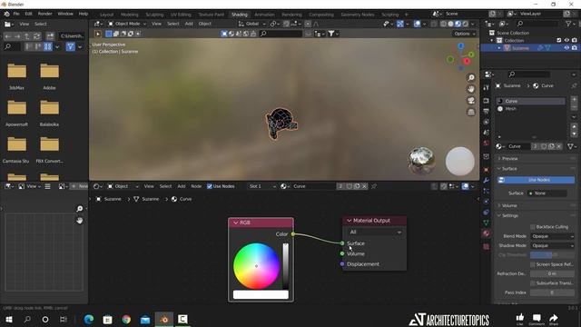Open Windows Start menu

[x=9, y=319]
